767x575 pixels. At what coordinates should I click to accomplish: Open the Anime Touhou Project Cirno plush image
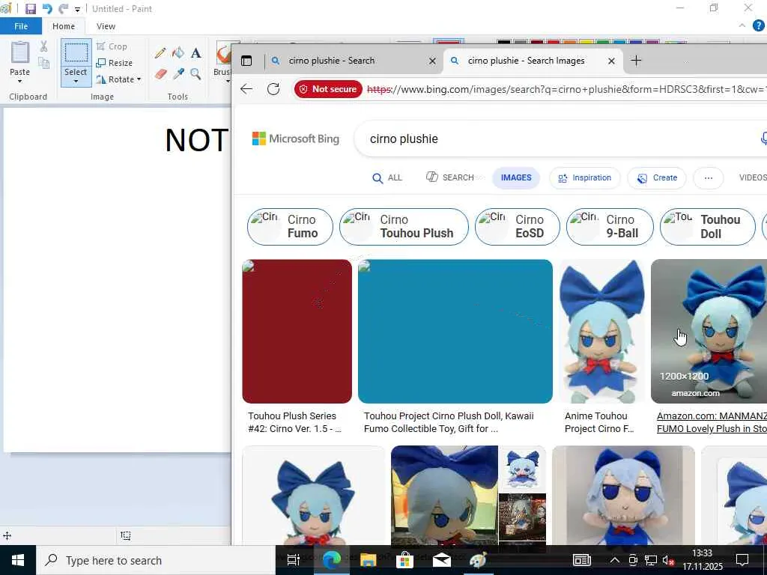(x=601, y=331)
